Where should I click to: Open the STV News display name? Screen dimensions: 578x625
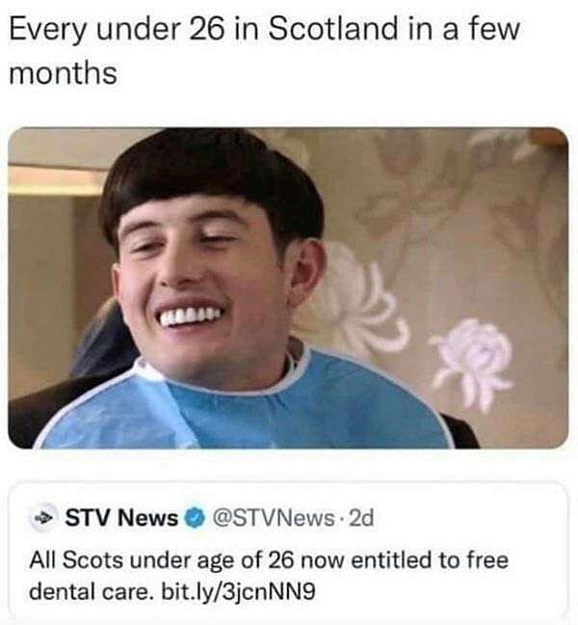[121, 518]
